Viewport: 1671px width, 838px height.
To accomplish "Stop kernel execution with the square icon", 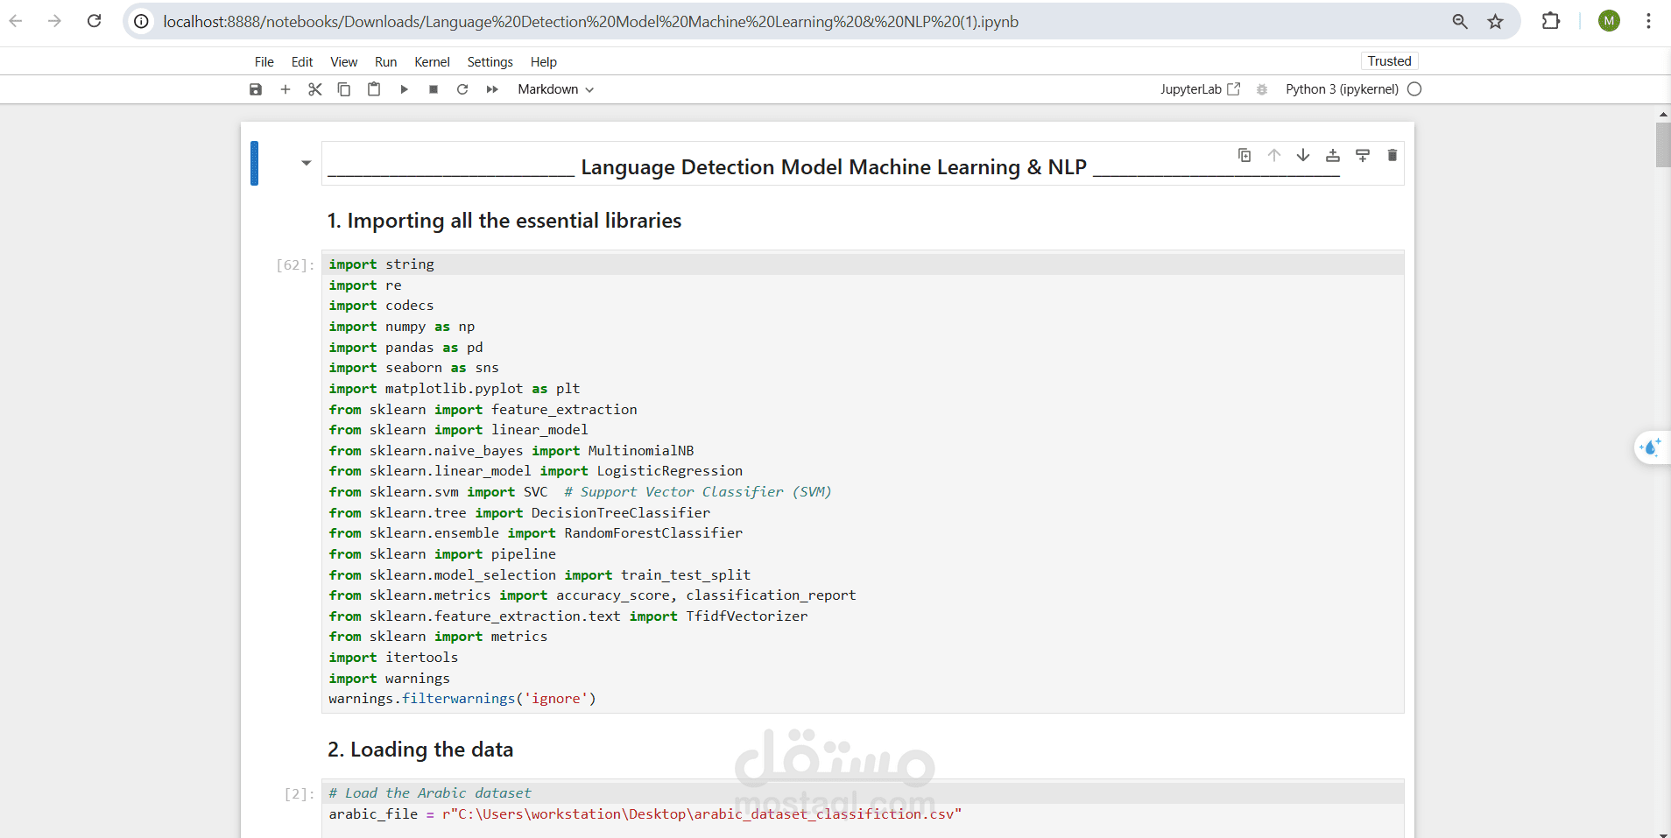I will tap(433, 88).
